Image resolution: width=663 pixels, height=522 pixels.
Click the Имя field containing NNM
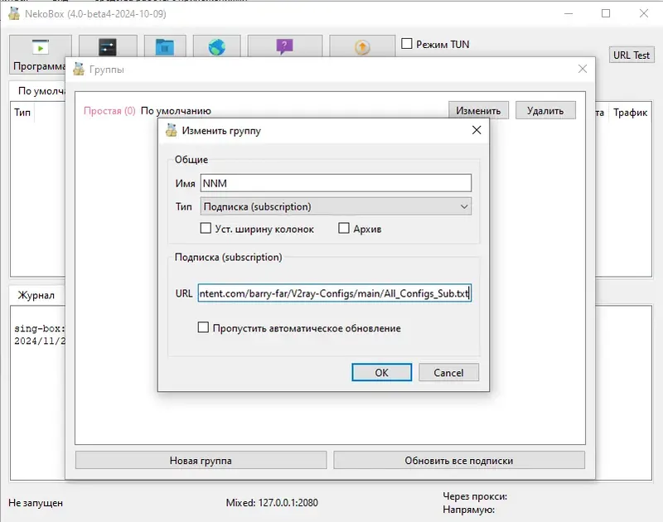[336, 183]
